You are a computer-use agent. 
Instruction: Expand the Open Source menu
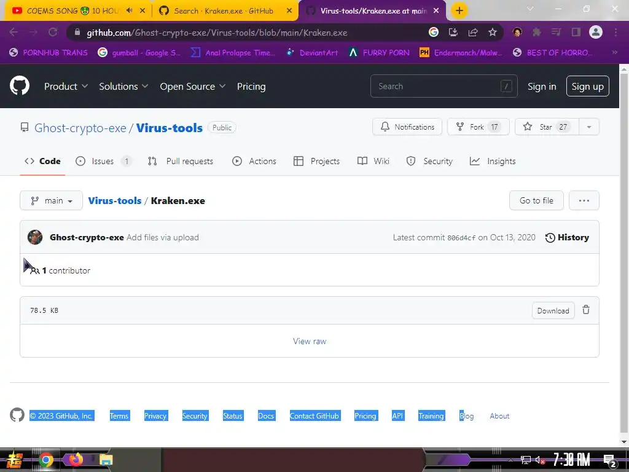(192, 86)
